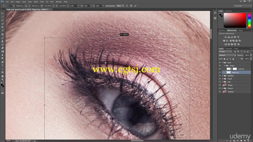Screen dimensions: 253x142
Task: Expand the Wrinkles group
Action: click(x=223, y=76)
